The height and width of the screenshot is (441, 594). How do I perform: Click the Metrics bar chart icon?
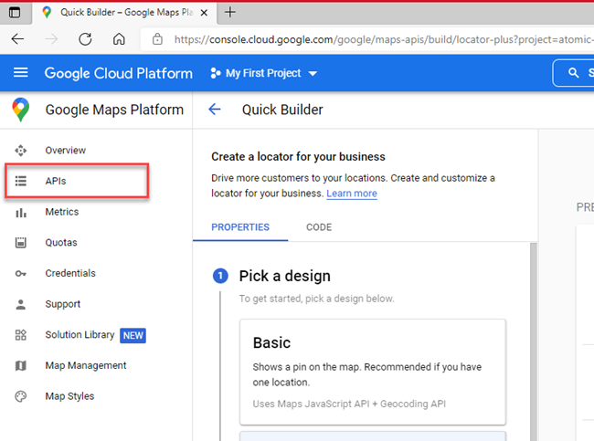pyautogui.click(x=21, y=212)
